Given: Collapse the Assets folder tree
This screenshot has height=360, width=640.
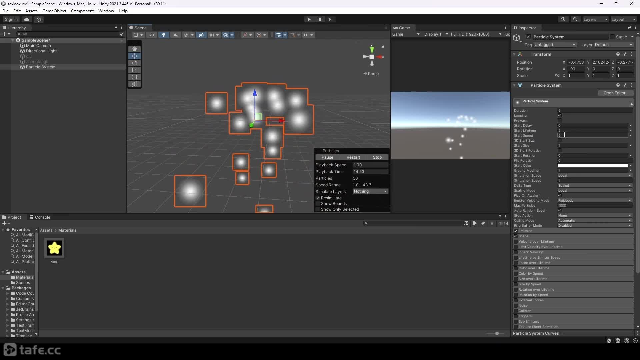Looking at the screenshot, I should click(3, 272).
